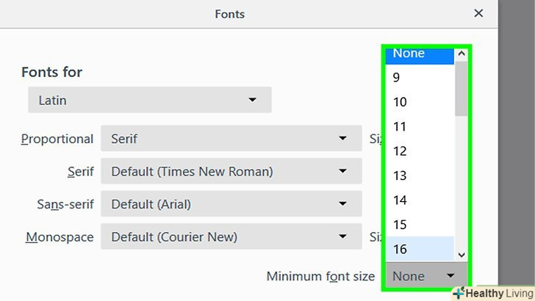
Task: Set minimum font size to 15
Action: click(419, 225)
